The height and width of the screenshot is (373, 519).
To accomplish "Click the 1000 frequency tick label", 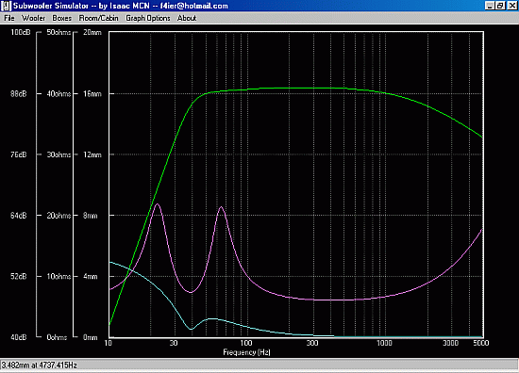I will 384,343.
